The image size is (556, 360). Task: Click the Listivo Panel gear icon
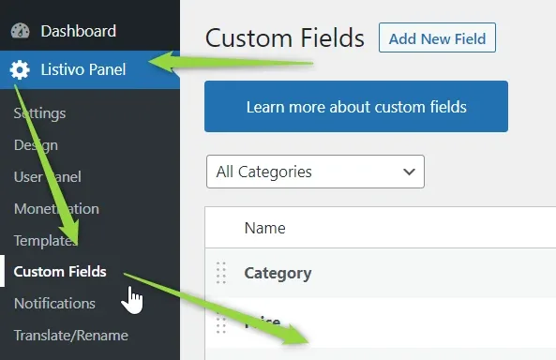coord(20,69)
